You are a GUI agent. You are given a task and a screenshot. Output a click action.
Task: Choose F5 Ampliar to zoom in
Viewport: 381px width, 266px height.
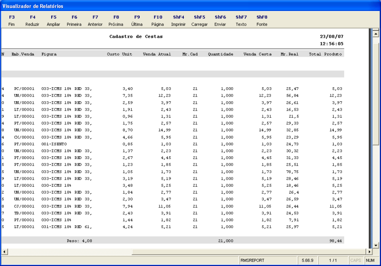point(53,20)
